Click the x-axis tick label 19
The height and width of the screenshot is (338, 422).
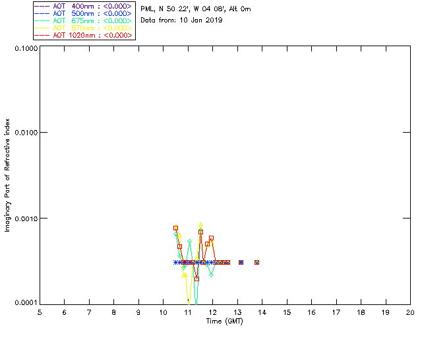tap(386, 312)
